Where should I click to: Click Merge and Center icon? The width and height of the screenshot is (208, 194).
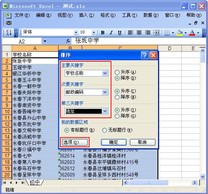pyautogui.click(x=156, y=32)
